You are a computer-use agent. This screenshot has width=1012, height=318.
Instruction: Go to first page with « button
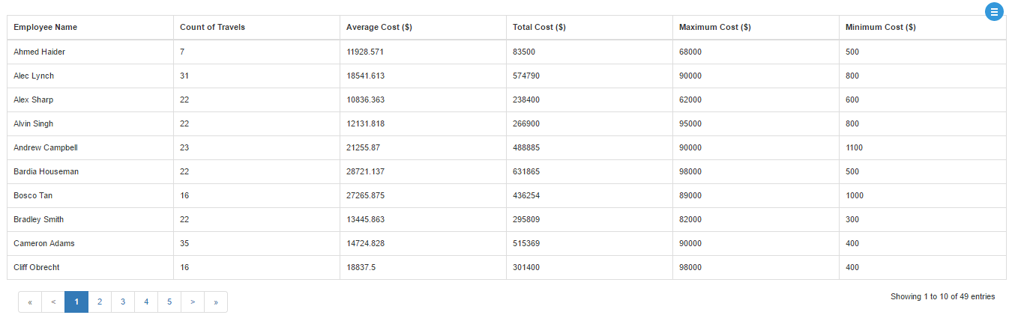point(30,302)
